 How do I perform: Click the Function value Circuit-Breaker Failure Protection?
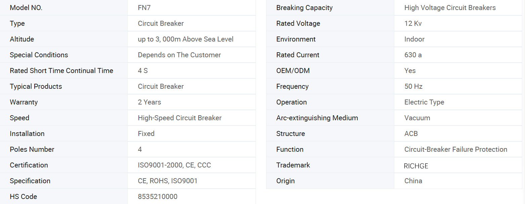coord(455,149)
